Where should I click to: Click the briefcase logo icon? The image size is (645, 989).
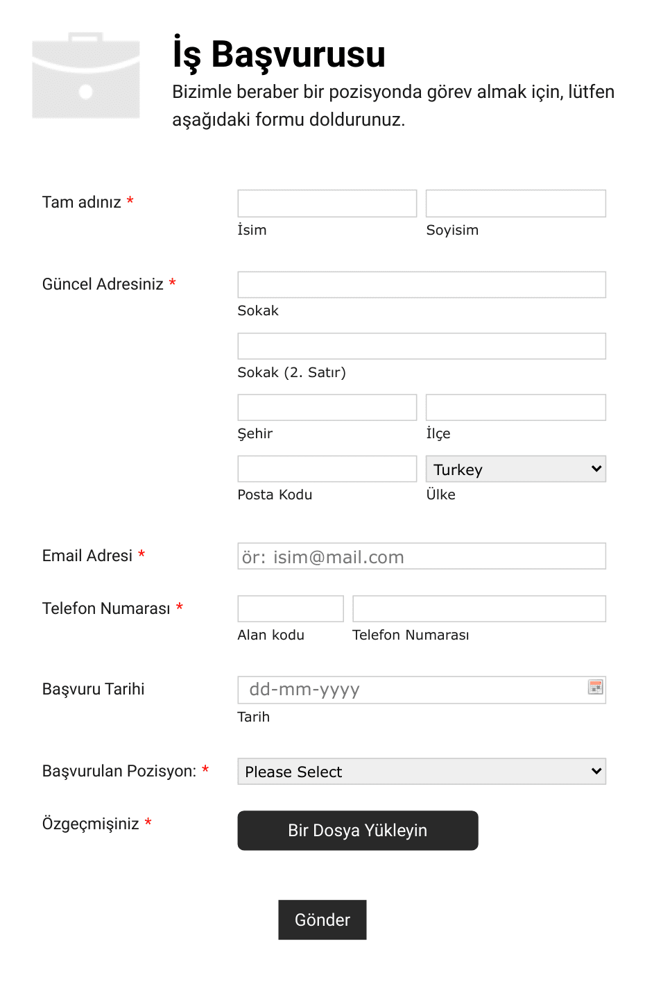pyautogui.click(x=86, y=75)
